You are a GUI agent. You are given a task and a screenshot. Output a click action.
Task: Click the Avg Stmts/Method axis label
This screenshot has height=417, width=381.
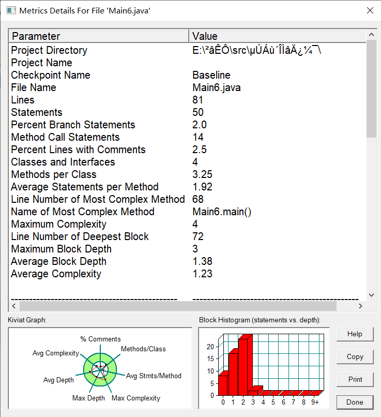tap(154, 376)
